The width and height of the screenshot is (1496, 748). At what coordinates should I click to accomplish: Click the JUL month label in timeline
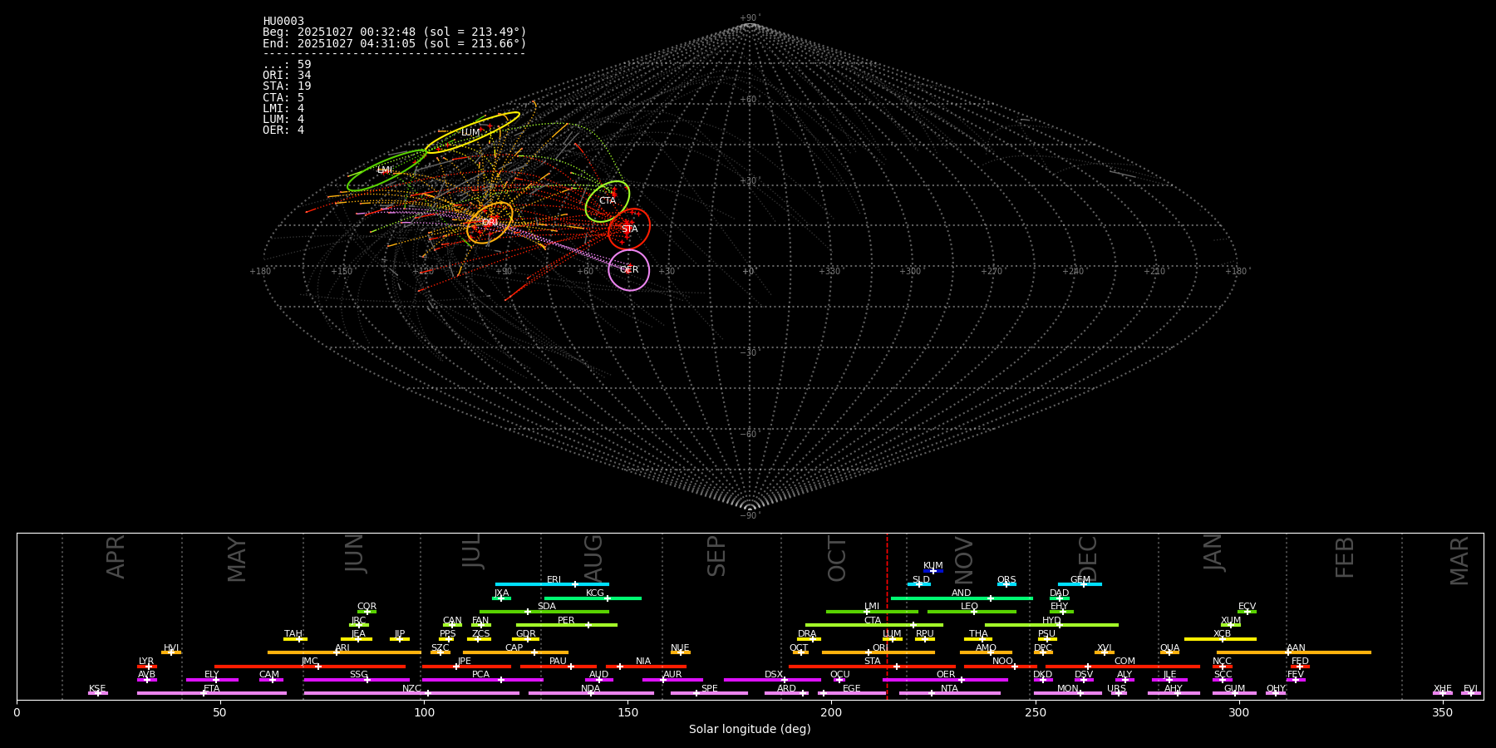click(471, 551)
